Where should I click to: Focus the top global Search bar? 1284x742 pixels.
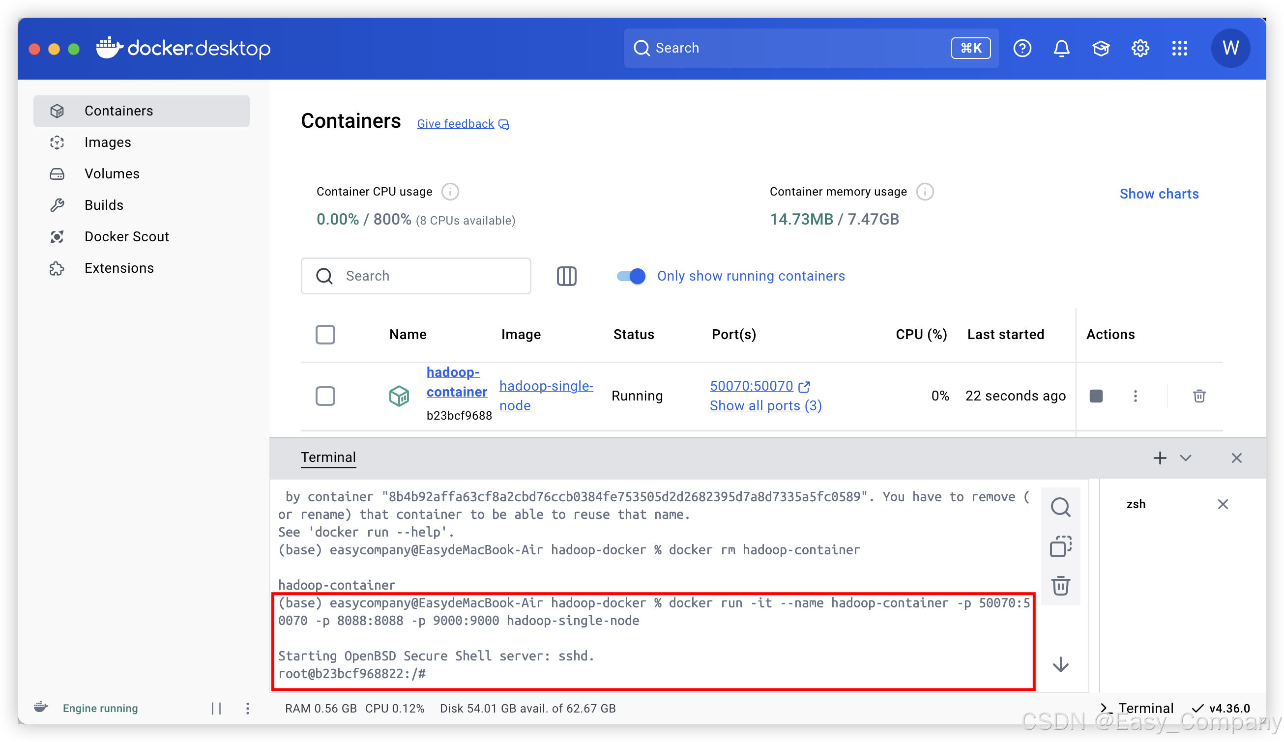[x=811, y=48]
